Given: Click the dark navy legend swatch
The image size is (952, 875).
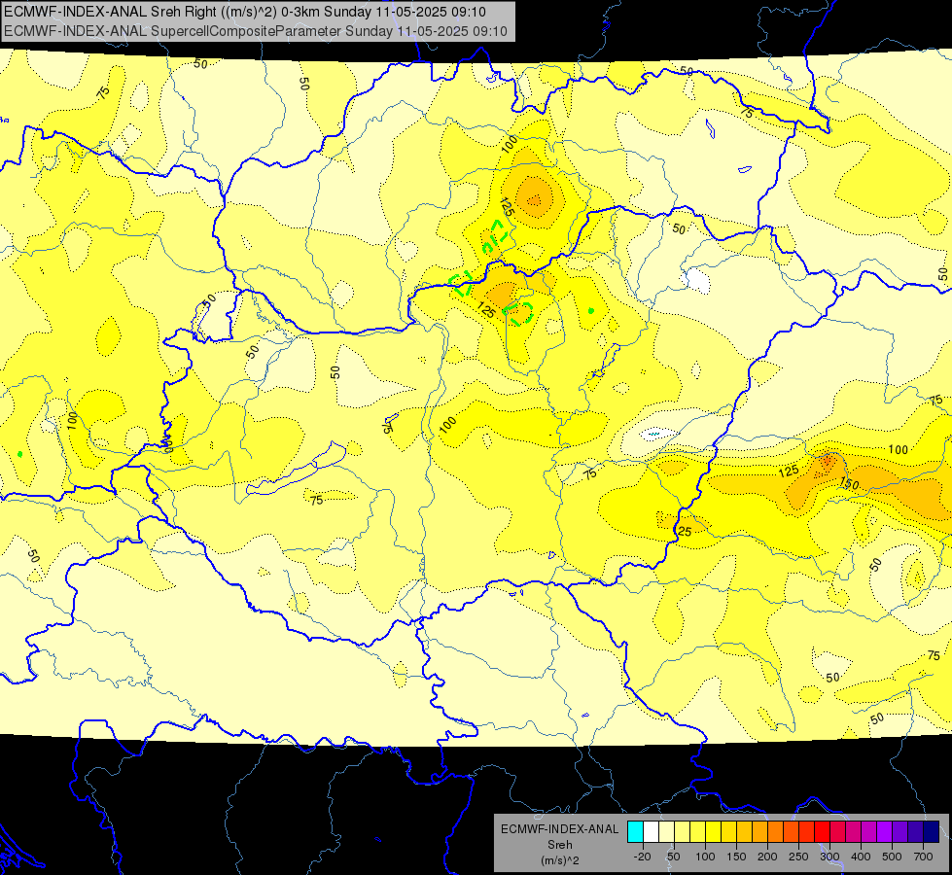Looking at the screenshot, I should [932, 832].
